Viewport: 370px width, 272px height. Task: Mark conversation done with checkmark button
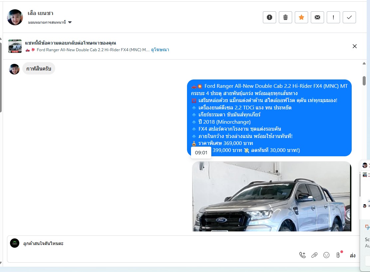[x=349, y=17]
